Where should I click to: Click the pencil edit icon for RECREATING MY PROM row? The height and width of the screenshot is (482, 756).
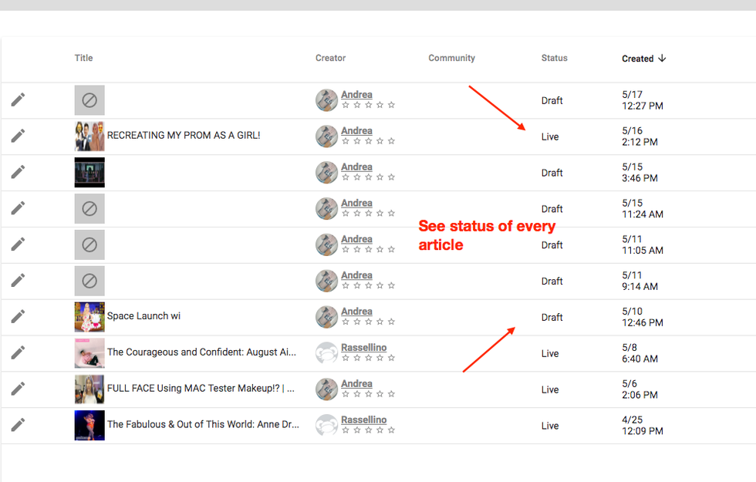[18, 136]
